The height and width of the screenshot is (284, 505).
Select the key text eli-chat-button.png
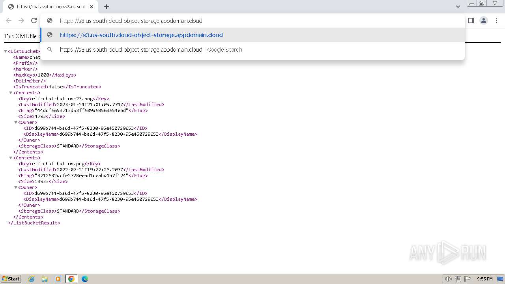pos(58,164)
